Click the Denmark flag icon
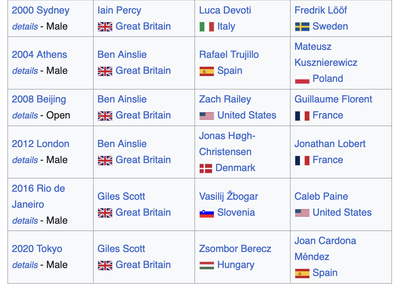This screenshot has width=400, height=288. [x=206, y=168]
